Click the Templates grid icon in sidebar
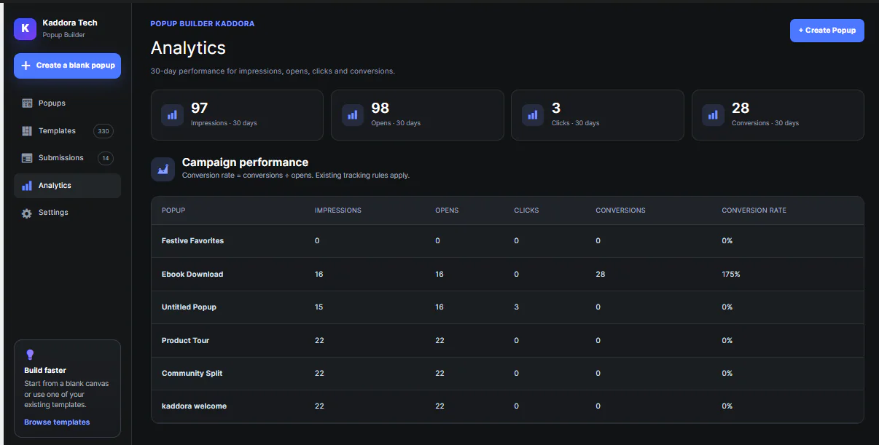Viewport: 879px width, 445px height. (x=27, y=131)
